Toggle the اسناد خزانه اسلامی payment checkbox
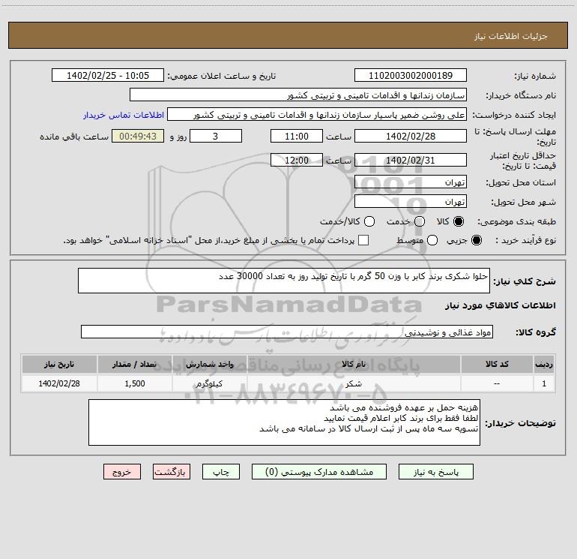This screenshot has width=577, height=559. pos(363,240)
